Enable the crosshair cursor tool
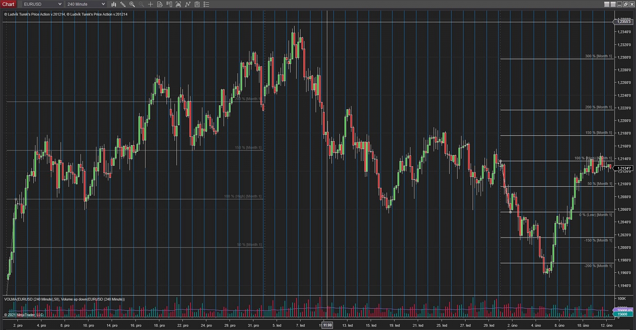The height and width of the screenshot is (330, 636). (151, 4)
